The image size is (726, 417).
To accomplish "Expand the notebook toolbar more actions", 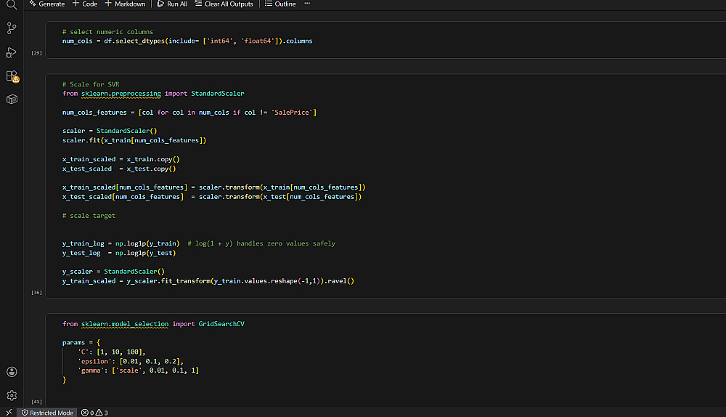I will point(307,4).
